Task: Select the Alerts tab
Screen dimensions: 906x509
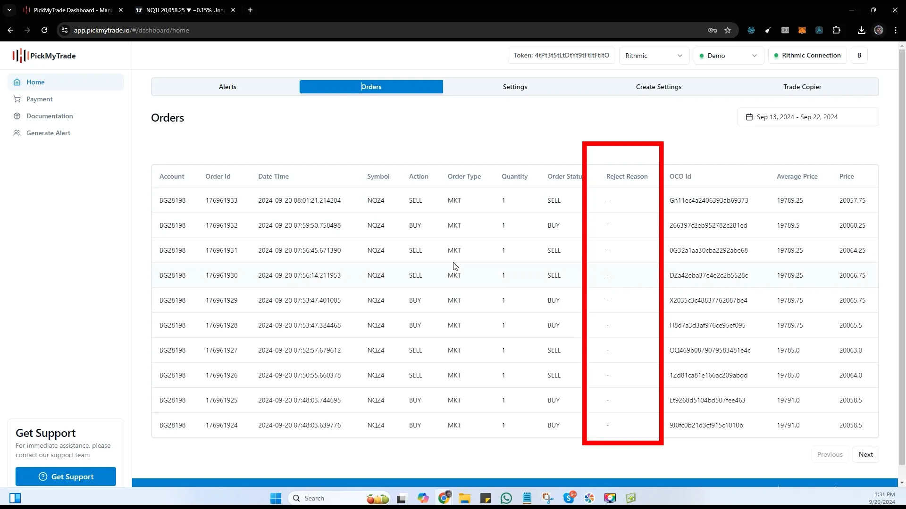Action: pos(228,86)
